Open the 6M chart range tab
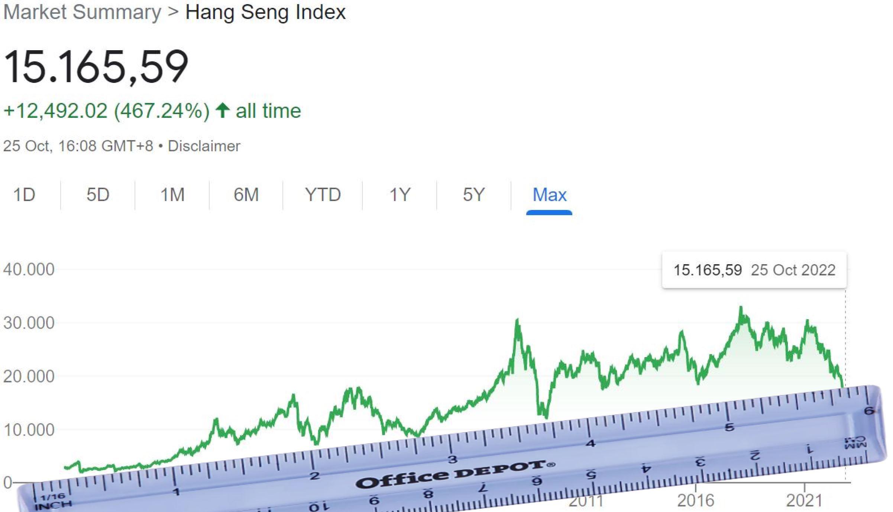The height and width of the screenshot is (512, 893). tap(246, 195)
